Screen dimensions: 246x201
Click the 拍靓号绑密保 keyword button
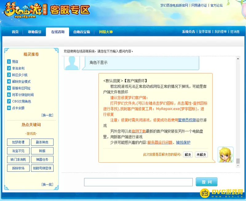point(42,168)
